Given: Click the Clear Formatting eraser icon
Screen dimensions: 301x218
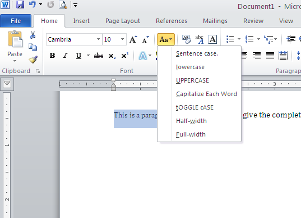Looking at the screenshot, I should [x=187, y=39].
